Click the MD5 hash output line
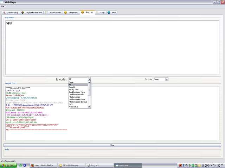The image size is (225, 168). [x=25, y=107]
